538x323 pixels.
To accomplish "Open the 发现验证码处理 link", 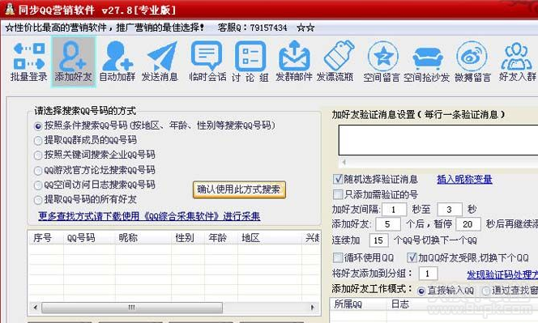I will 502,274.
